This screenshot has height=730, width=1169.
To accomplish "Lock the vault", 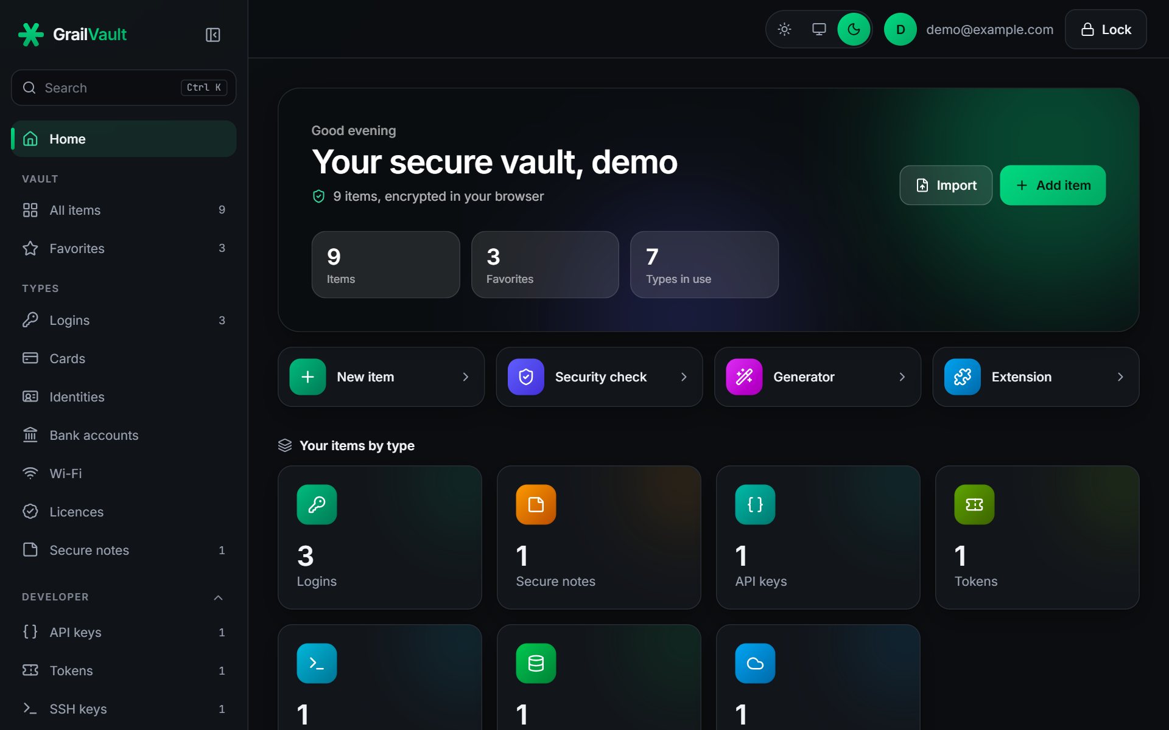I will pos(1106,29).
